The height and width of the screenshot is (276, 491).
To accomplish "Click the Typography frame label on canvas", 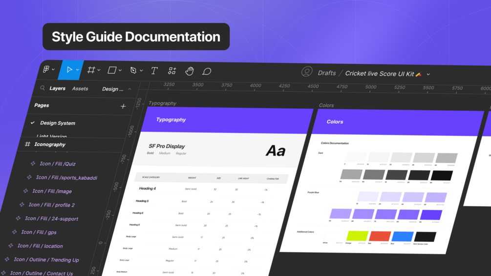I will (x=163, y=103).
